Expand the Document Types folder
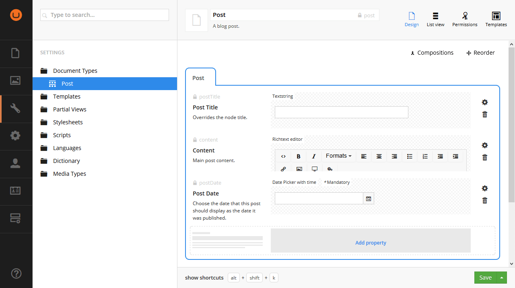 click(x=75, y=70)
